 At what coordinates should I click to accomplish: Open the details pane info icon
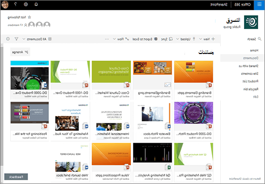pyautogui.click(x=8, y=39)
